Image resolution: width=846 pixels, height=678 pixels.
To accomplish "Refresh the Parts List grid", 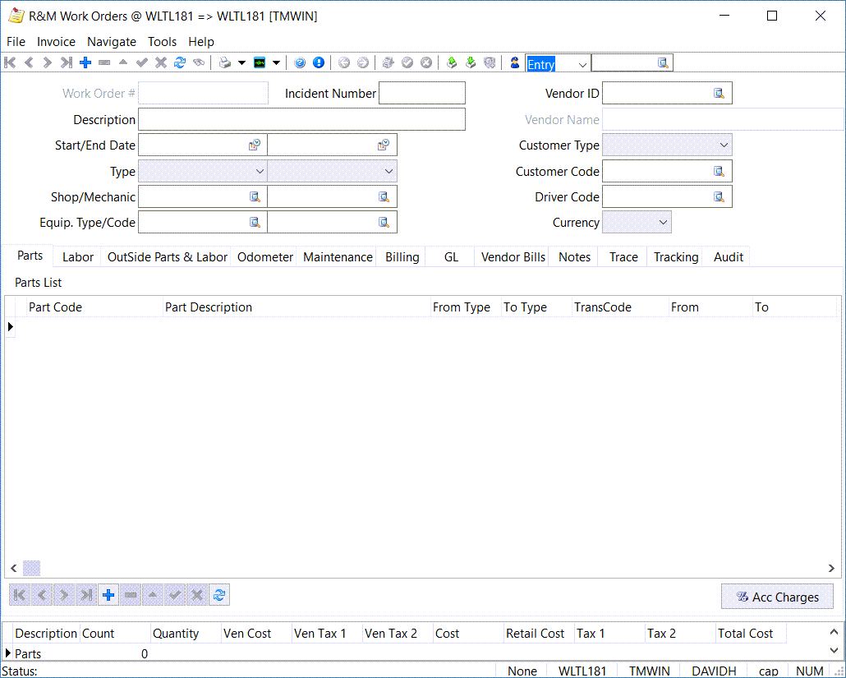I will [219, 595].
